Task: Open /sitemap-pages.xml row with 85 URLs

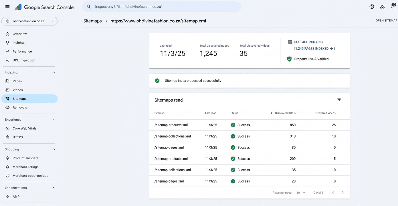Action: (x=249, y=148)
